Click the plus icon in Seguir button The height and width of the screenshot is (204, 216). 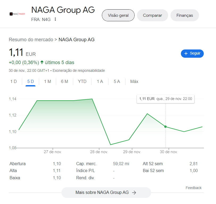[x=186, y=53]
